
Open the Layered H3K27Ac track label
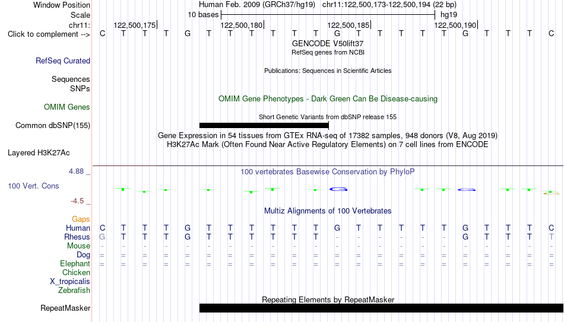[x=39, y=153]
